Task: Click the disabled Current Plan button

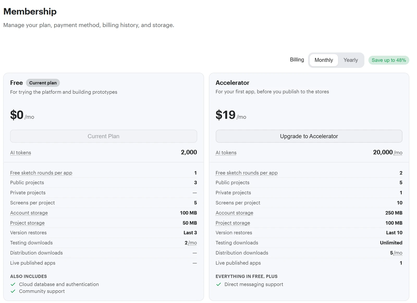Action: 103,136
